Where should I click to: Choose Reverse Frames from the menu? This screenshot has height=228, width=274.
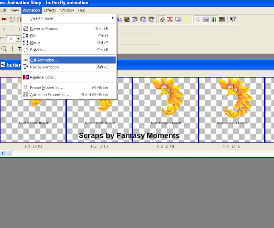coord(69,29)
